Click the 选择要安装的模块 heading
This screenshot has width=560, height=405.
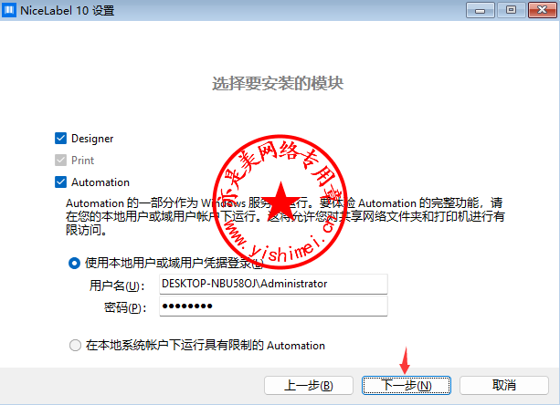tap(278, 84)
